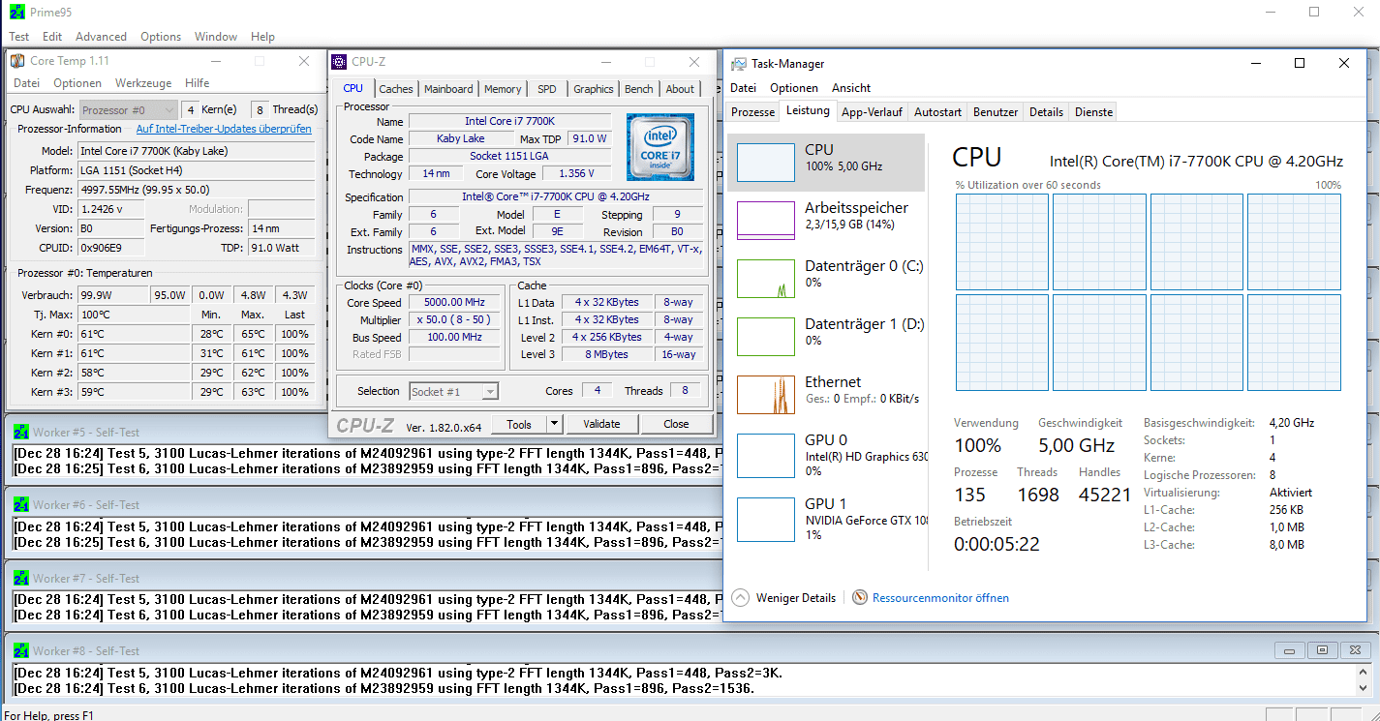
Task: Collapse view with Weniger Details
Action: coord(784,597)
